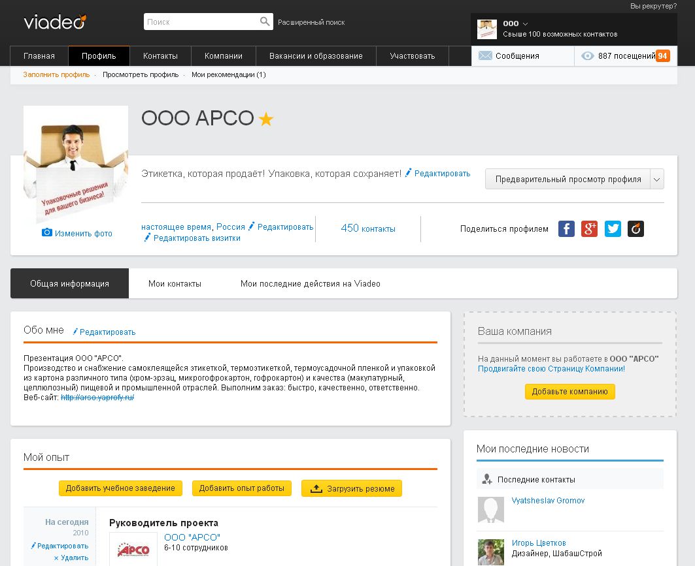Click Редактировать for the 2010 experience
Viewport: 695px width, 566px height.
coord(63,546)
